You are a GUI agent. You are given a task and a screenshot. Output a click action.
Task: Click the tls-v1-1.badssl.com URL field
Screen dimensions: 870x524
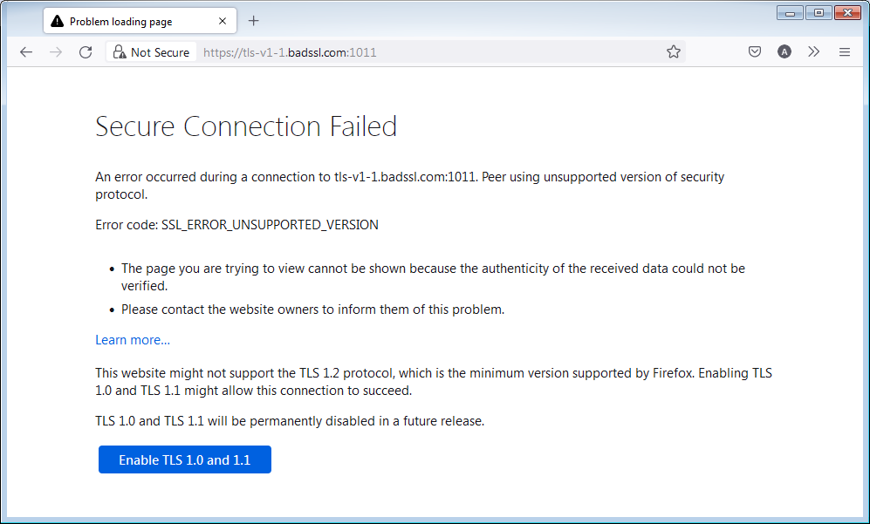[393, 52]
